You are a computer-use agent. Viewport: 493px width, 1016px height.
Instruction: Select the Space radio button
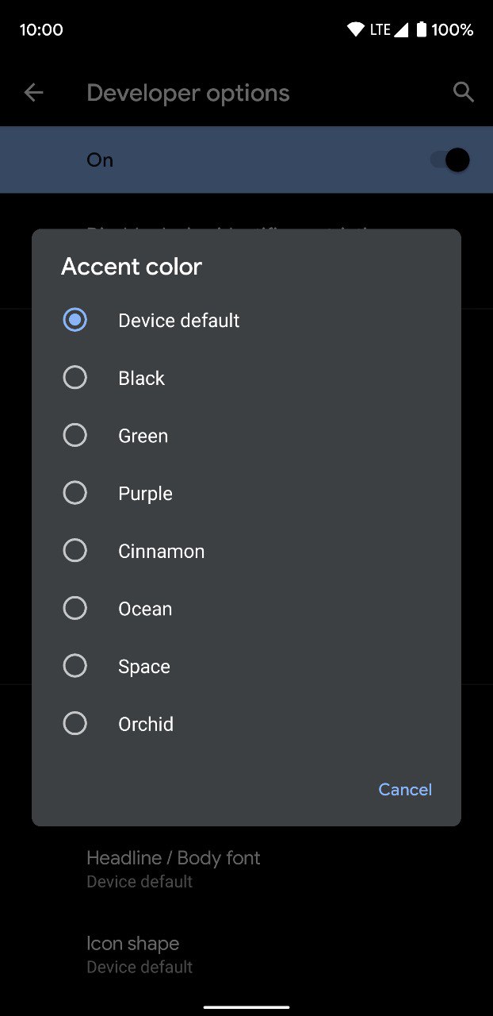75,666
